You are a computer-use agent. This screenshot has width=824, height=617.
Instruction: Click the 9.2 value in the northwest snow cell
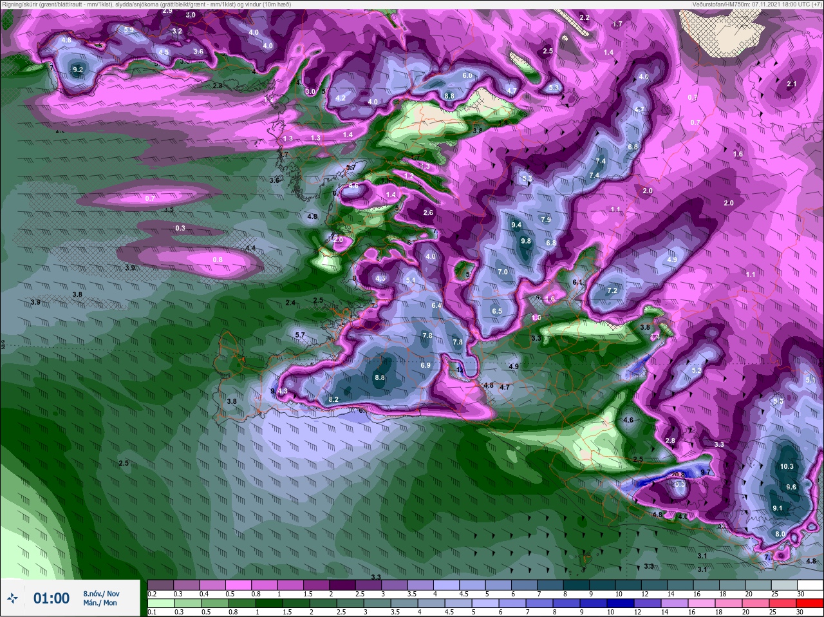coord(78,70)
